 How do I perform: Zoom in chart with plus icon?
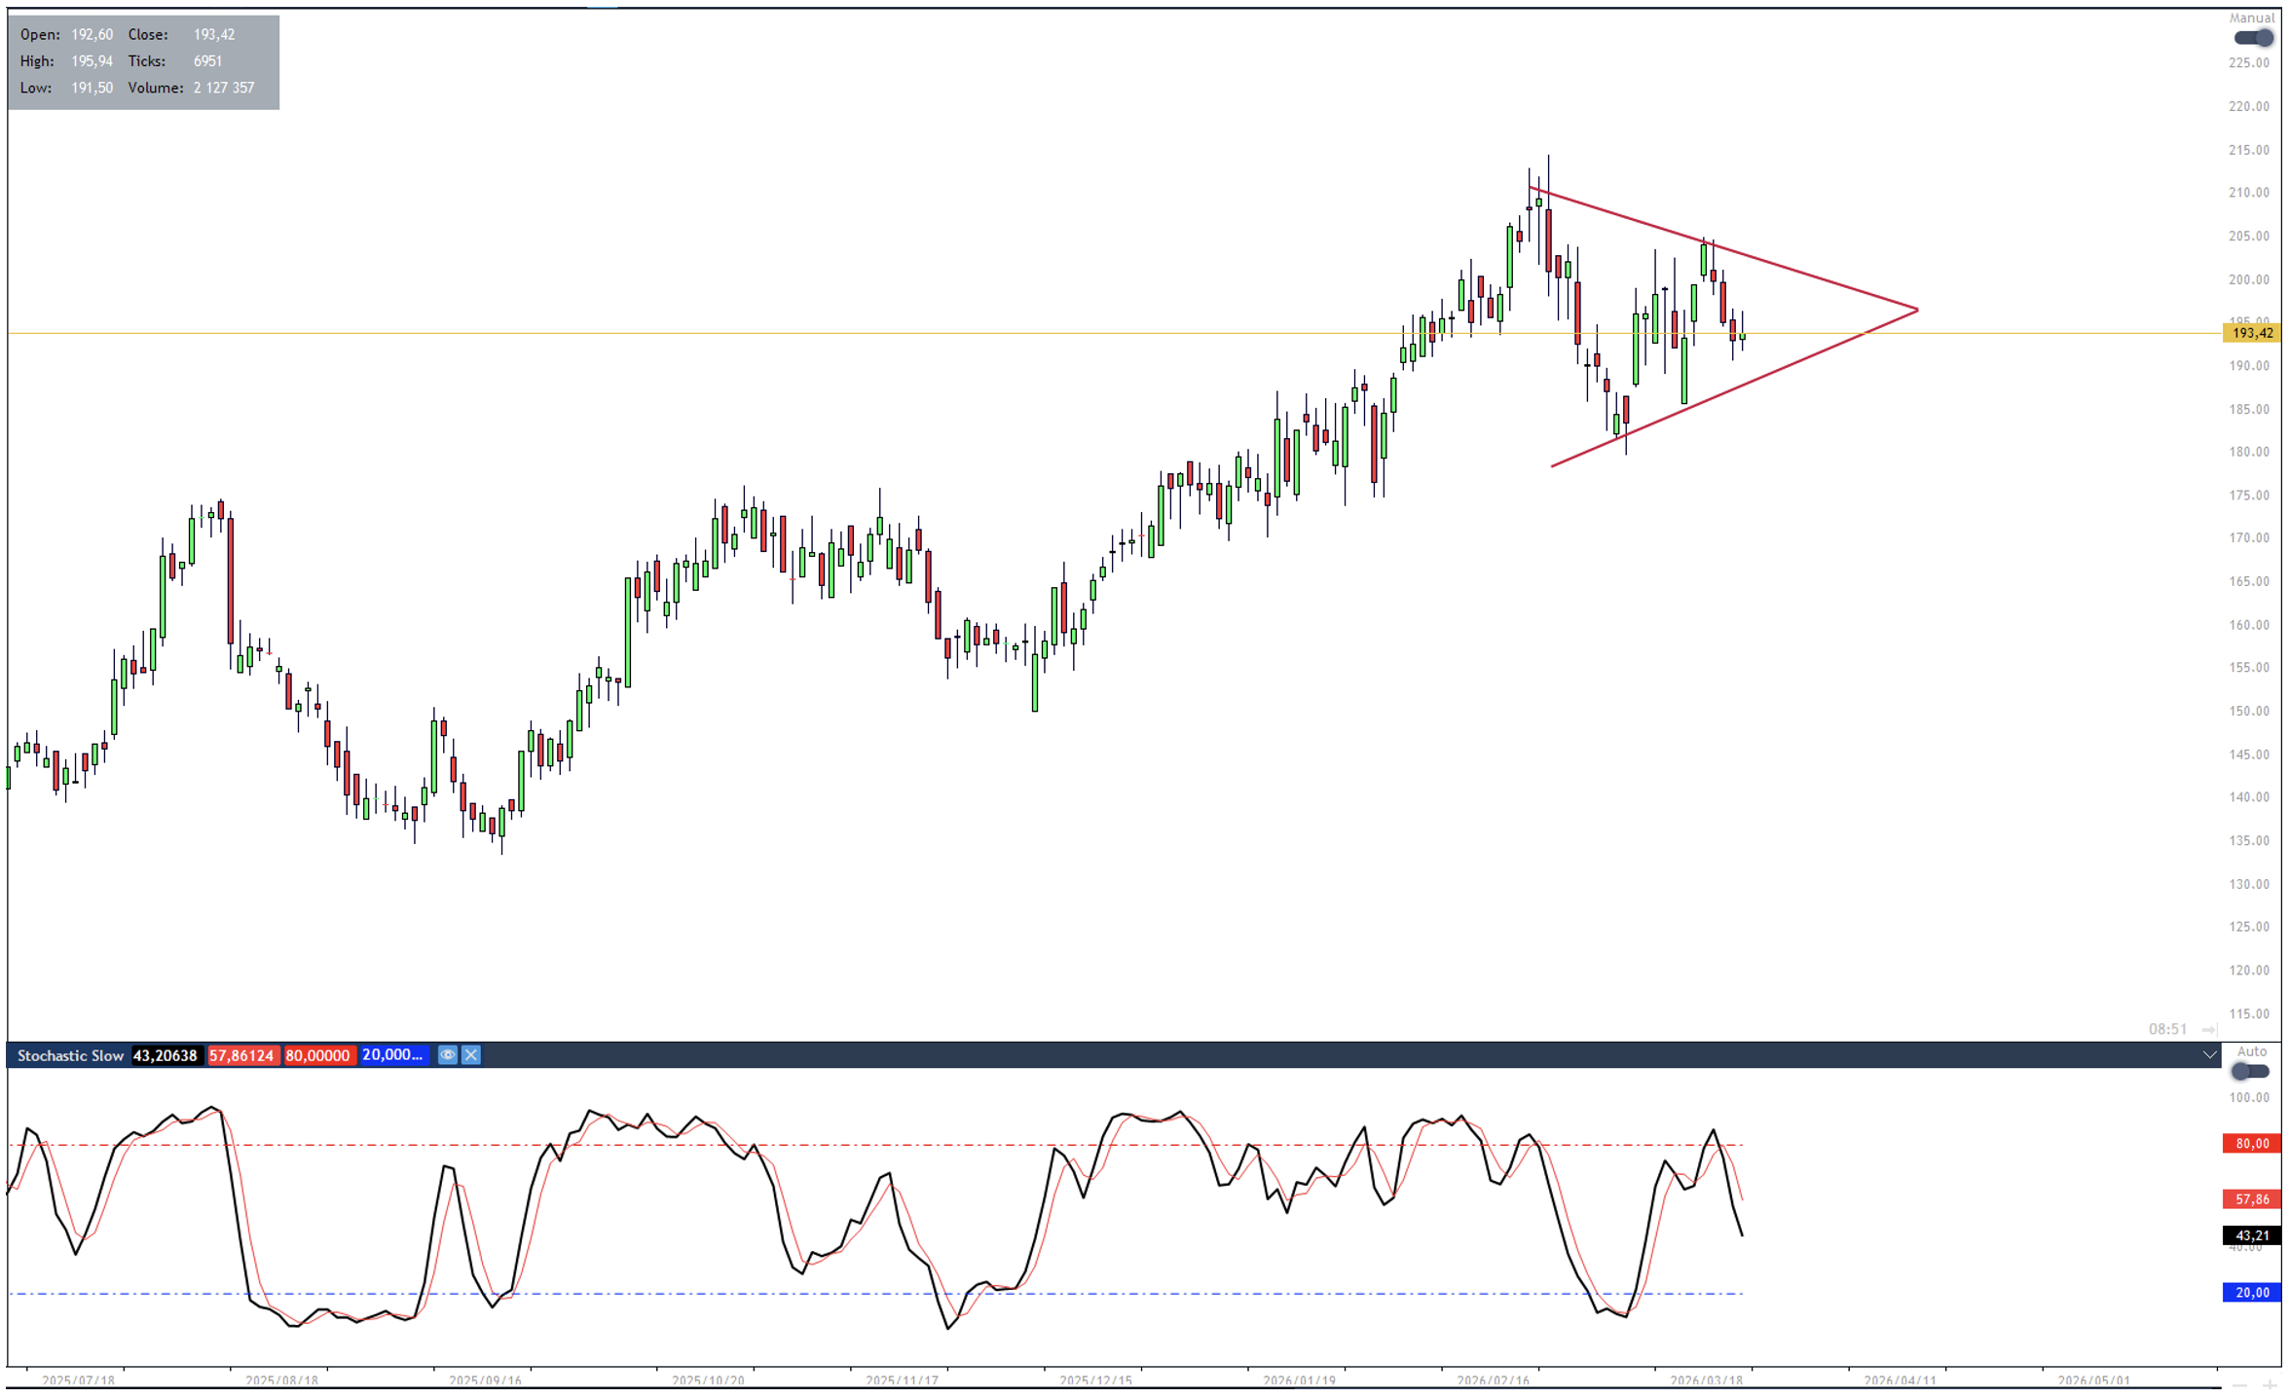tap(2270, 1385)
